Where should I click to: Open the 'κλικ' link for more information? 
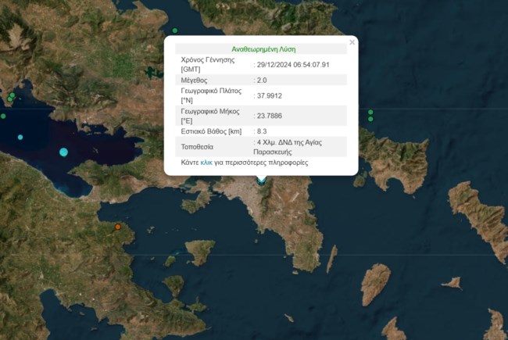(206, 163)
